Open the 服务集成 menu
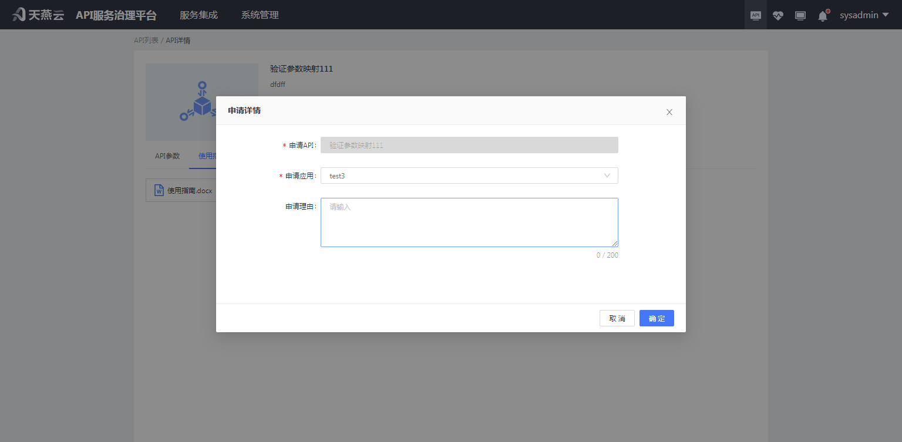The height and width of the screenshot is (442, 902). click(x=198, y=15)
